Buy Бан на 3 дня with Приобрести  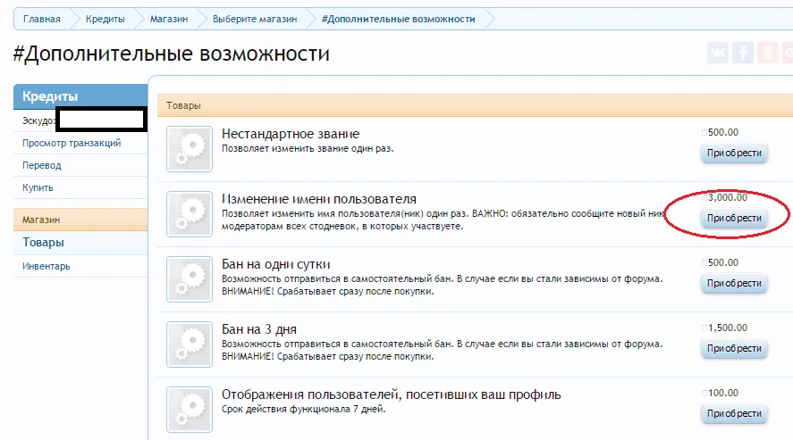coord(734,348)
